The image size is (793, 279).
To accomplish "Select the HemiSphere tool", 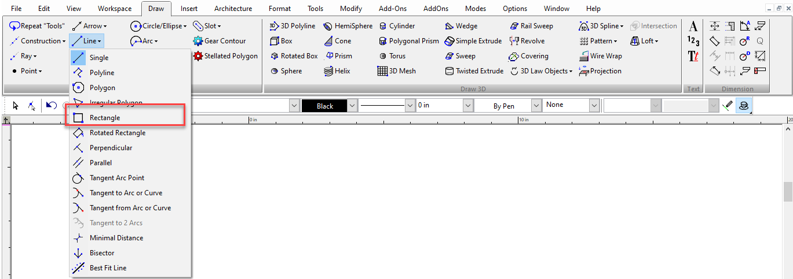I will (348, 26).
